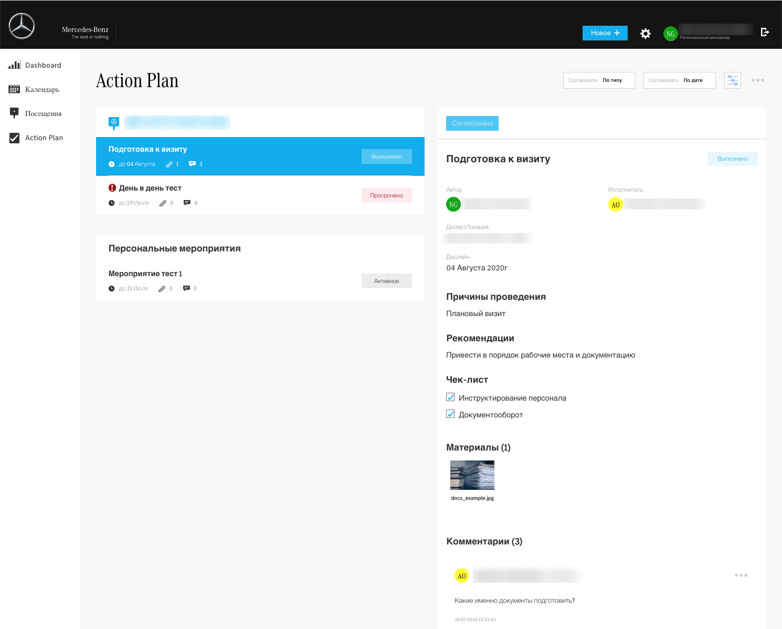Click the blue dealer location pin icon

click(114, 123)
